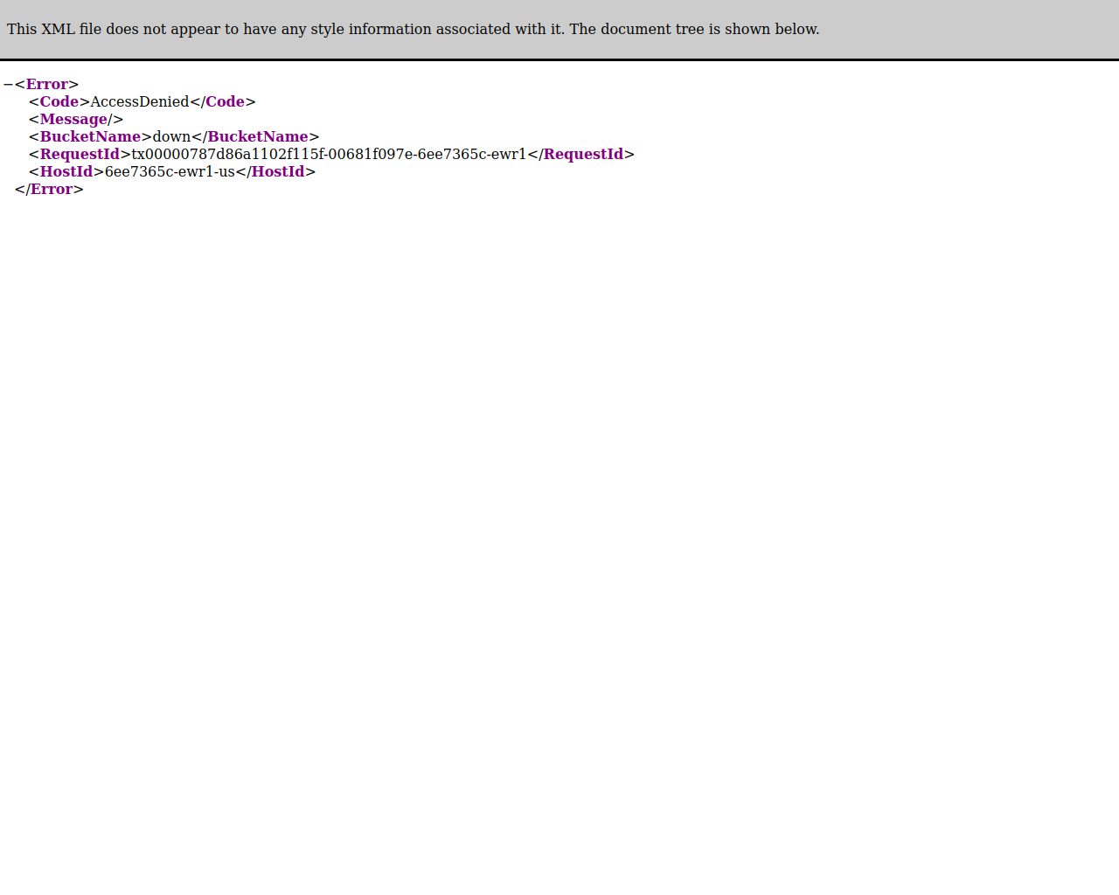Viewport: 1119px width, 895px height.
Task: Click the RequestId value starting tx00000787
Action: tap(330, 155)
